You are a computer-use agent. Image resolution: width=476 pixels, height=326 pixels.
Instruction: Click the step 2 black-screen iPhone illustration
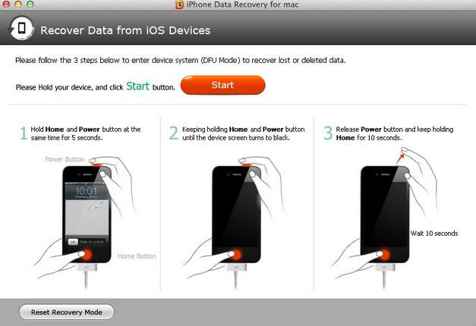click(x=237, y=214)
